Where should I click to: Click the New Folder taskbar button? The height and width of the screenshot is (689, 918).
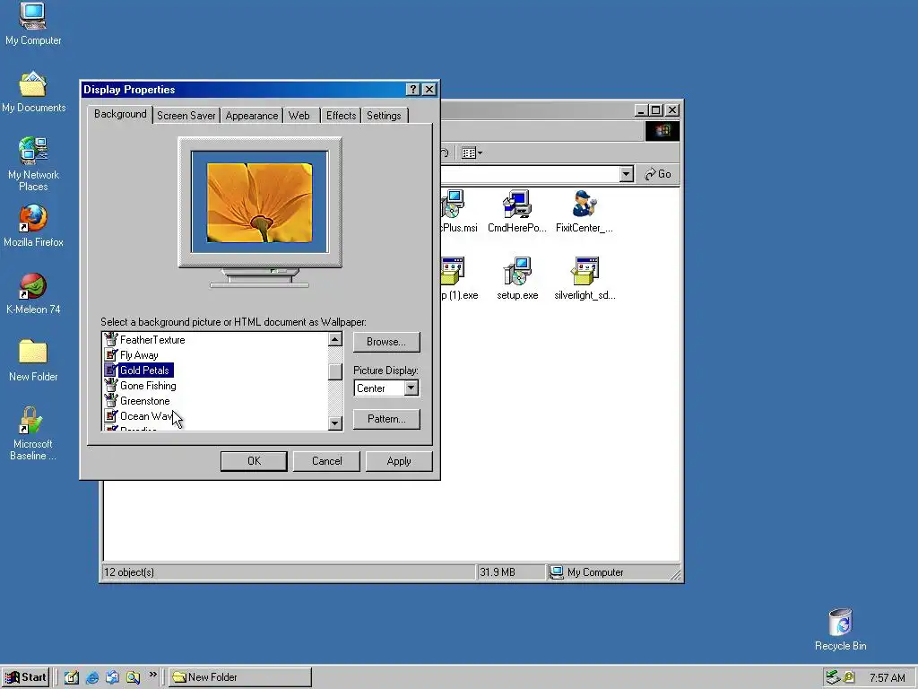(240, 677)
